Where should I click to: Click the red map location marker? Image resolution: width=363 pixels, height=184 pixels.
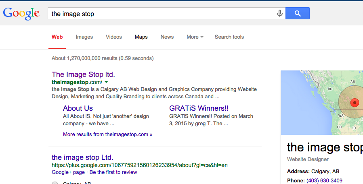point(355,103)
